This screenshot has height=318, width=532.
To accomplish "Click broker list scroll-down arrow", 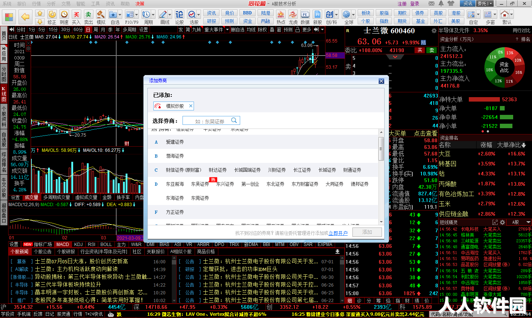I will [x=381, y=222].
